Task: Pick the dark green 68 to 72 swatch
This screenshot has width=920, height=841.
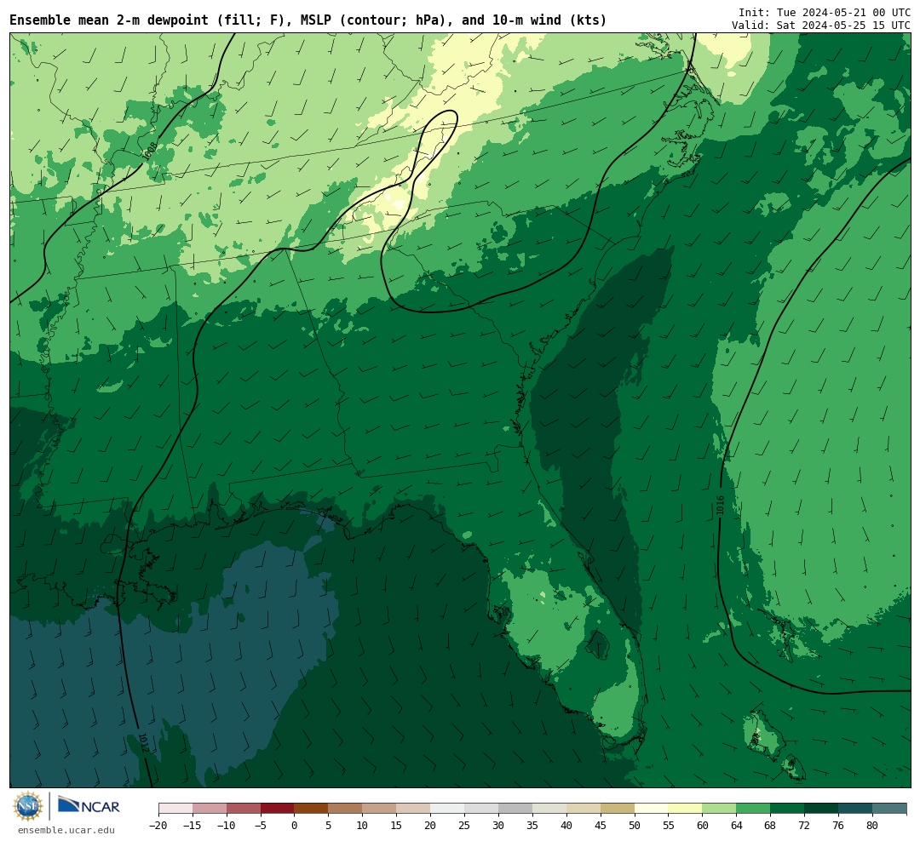Action: (787, 809)
